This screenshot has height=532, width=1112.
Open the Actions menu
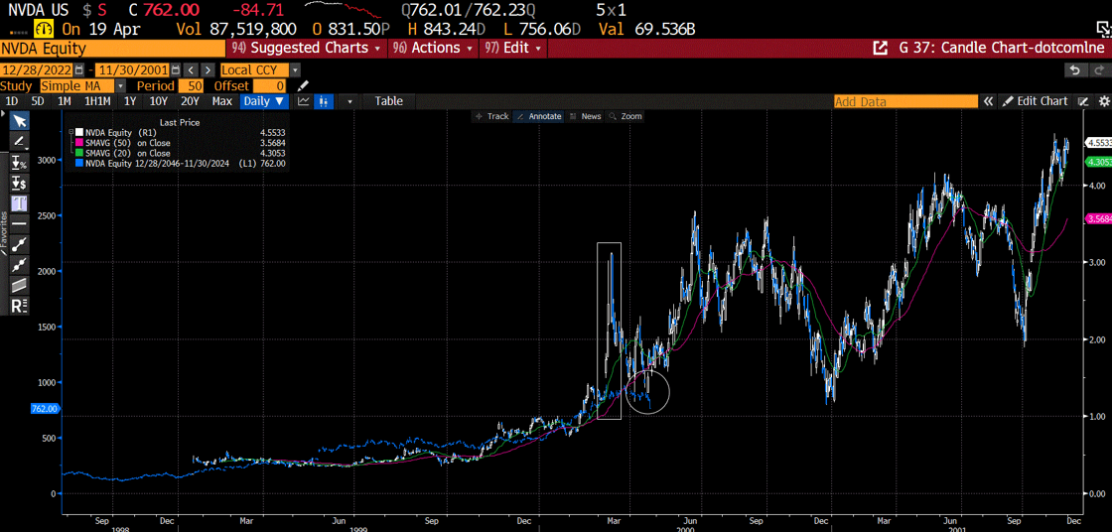[x=435, y=49]
